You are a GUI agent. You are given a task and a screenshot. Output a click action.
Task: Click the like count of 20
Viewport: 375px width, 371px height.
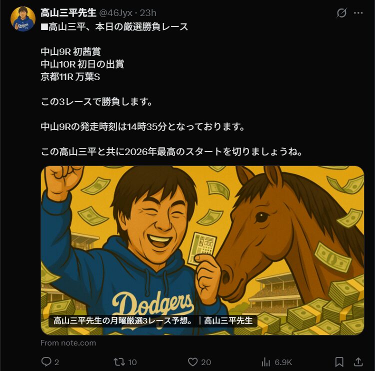pyautogui.click(x=206, y=362)
